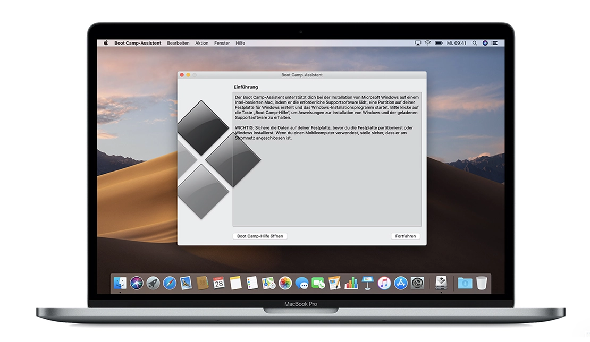This screenshot has height=342, width=590.
Task: Show the battery status menu
Action: 439,43
